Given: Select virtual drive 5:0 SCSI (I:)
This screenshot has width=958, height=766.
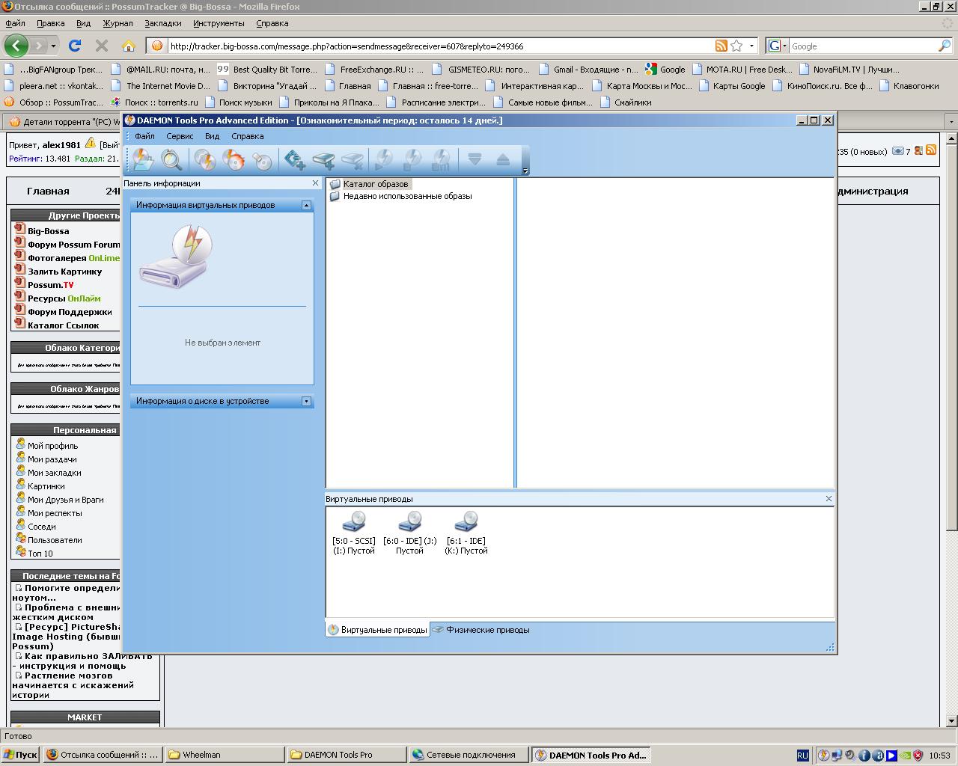Looking at the screenshot, I should coord(354,533).
